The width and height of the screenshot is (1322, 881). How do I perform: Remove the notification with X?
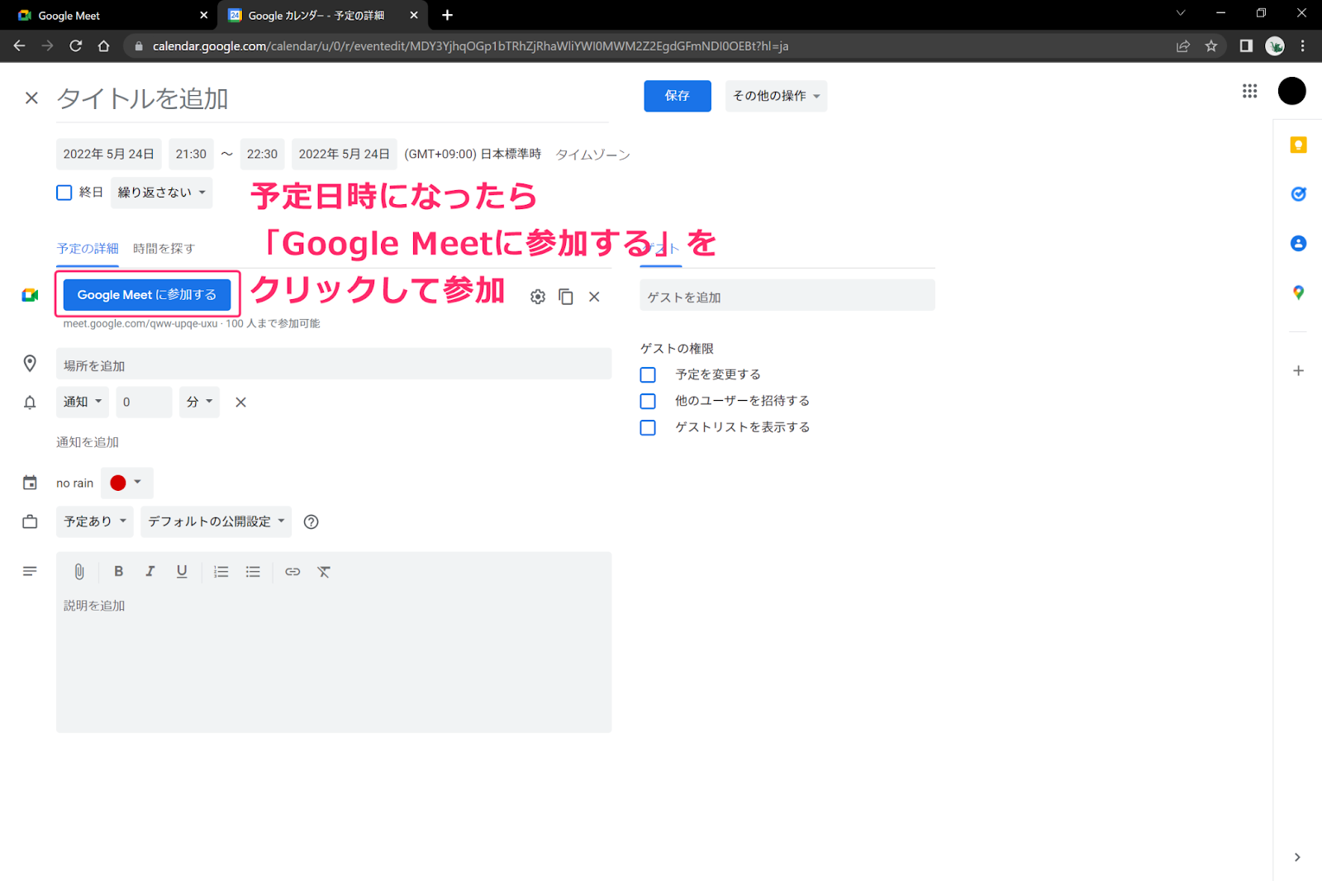(240, 402)
